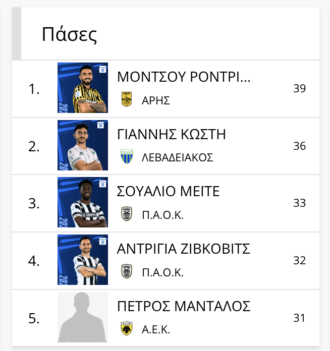Click the ARIS club crest icon
This screenshot has height=351, width=330.
coord(126,99)
